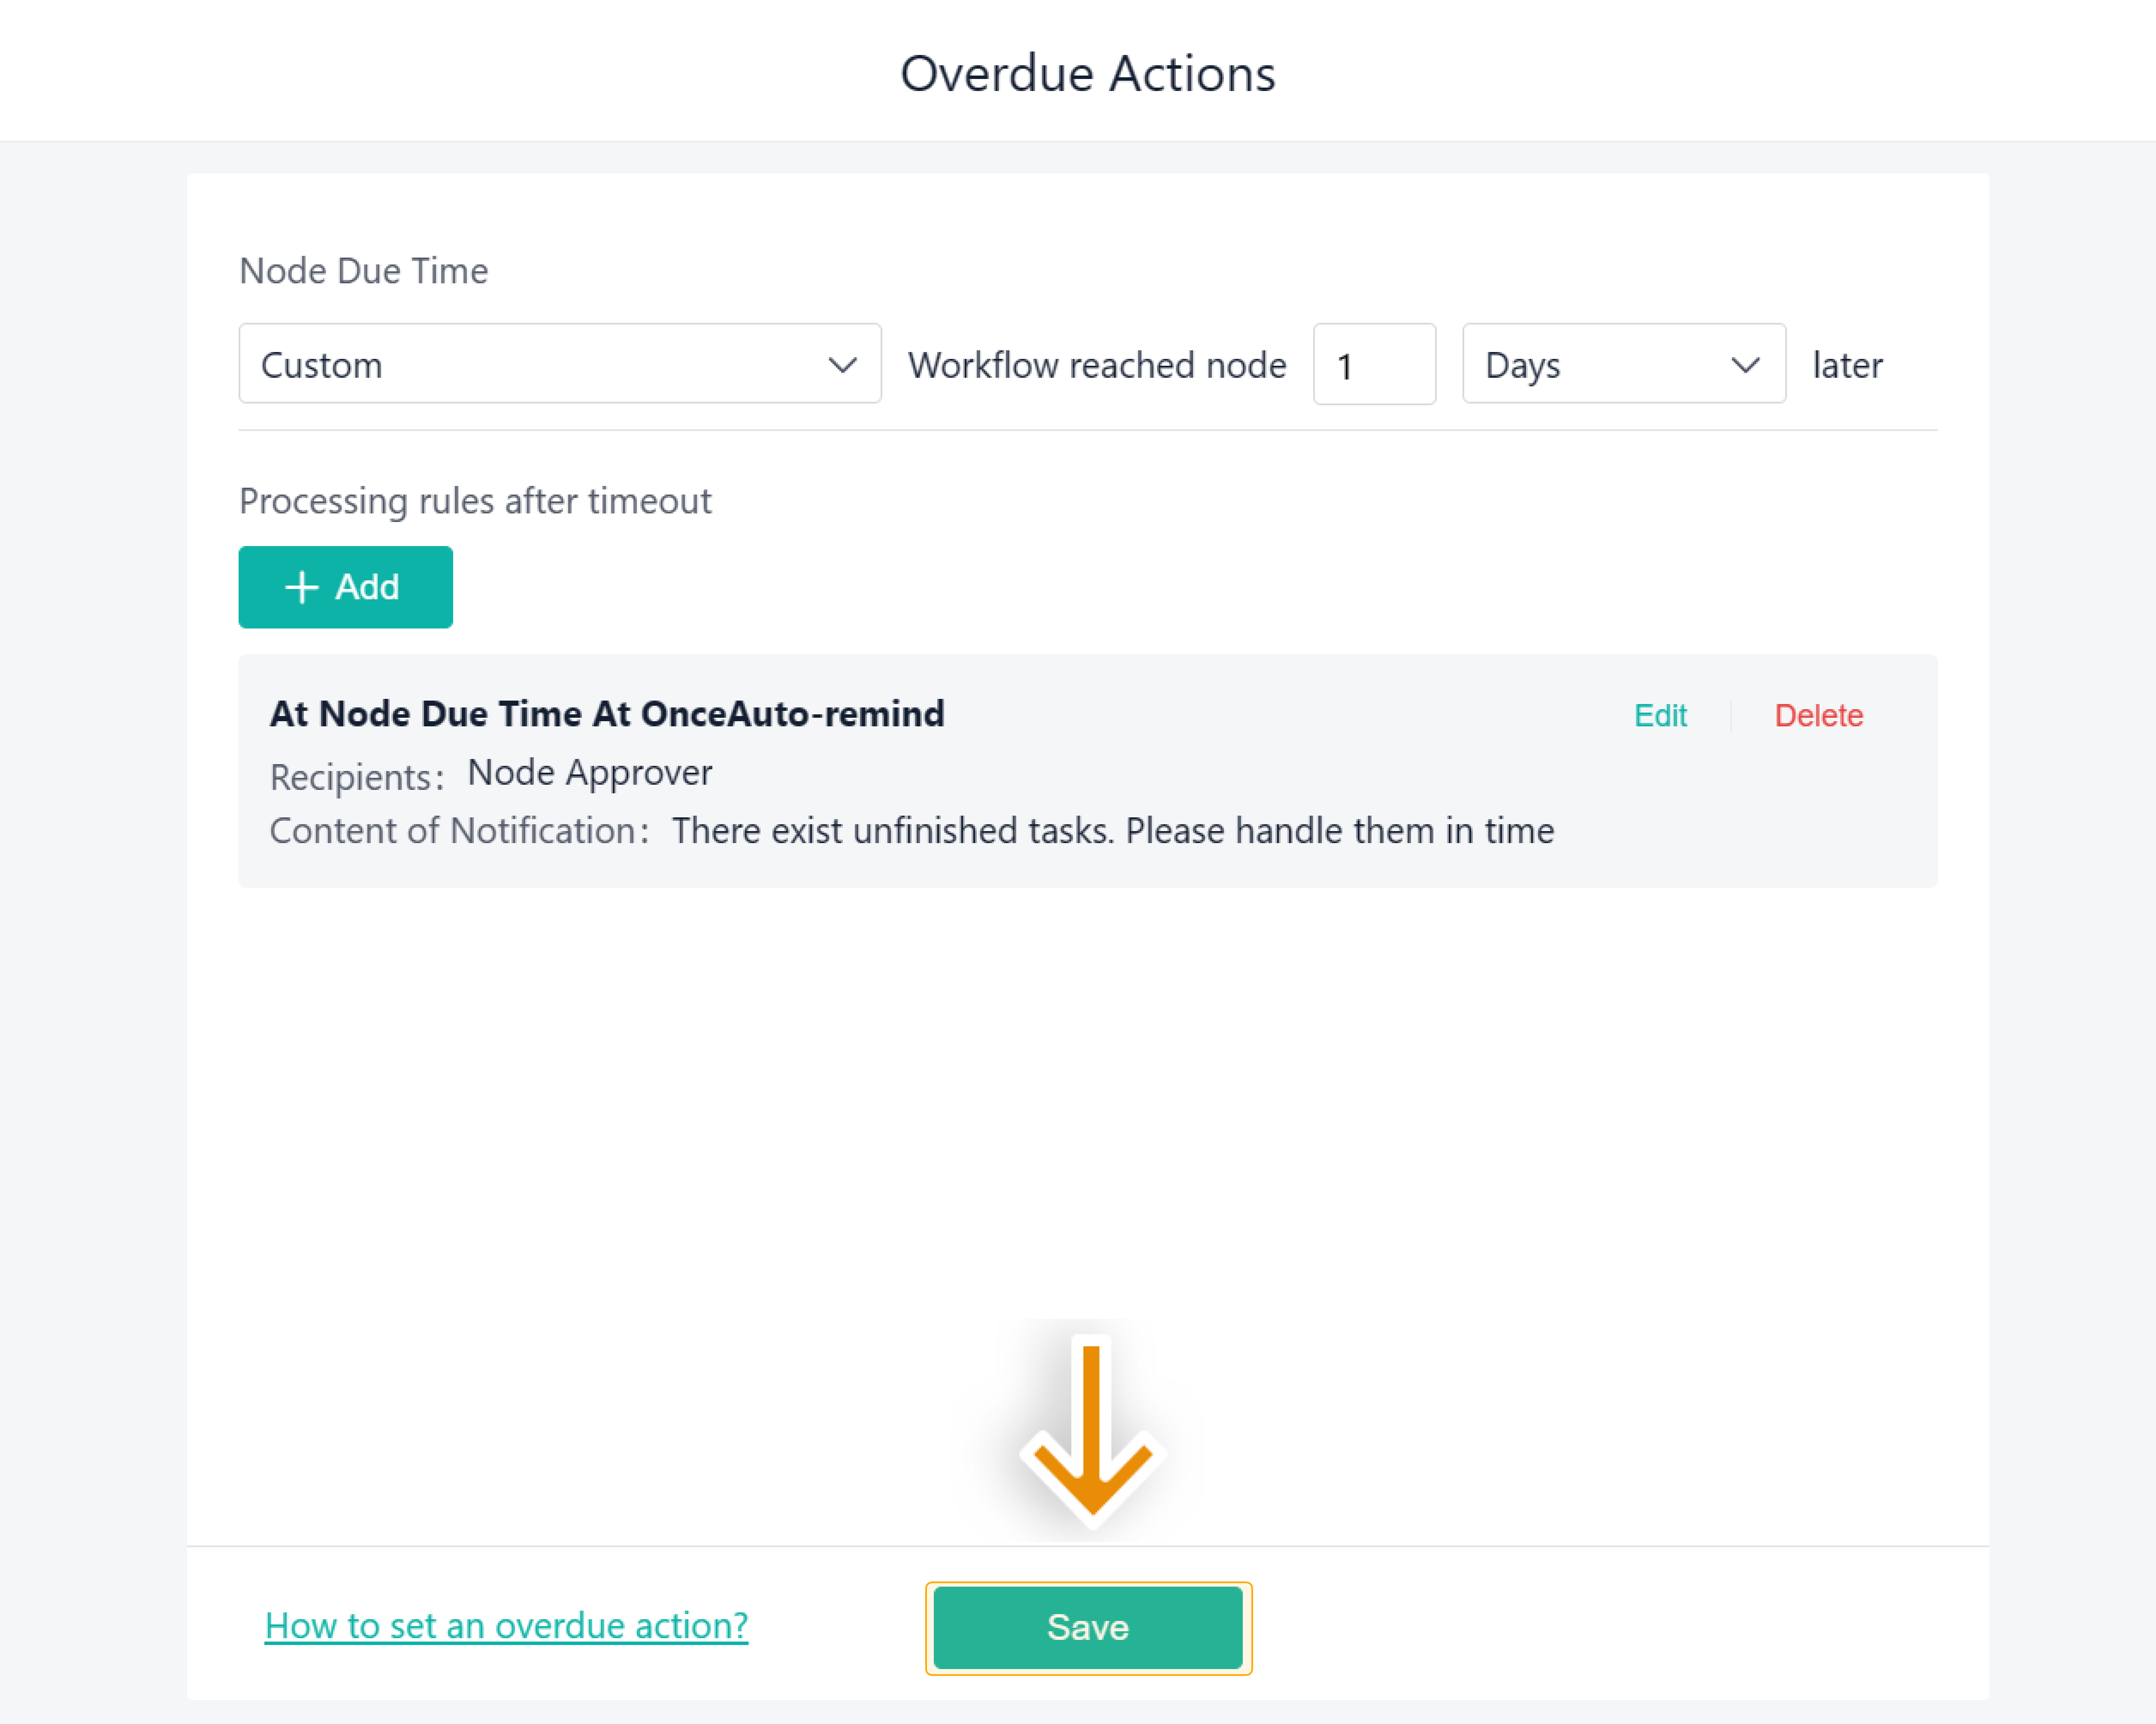
Task: Click the 'Workflow reached node' text
Action: pos(1097,365)
